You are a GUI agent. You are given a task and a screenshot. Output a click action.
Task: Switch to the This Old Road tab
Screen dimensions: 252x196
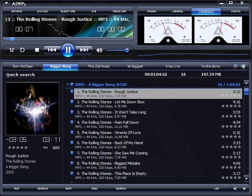[x=98, y=66]
